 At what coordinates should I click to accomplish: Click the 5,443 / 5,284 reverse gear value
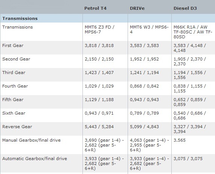99,127
